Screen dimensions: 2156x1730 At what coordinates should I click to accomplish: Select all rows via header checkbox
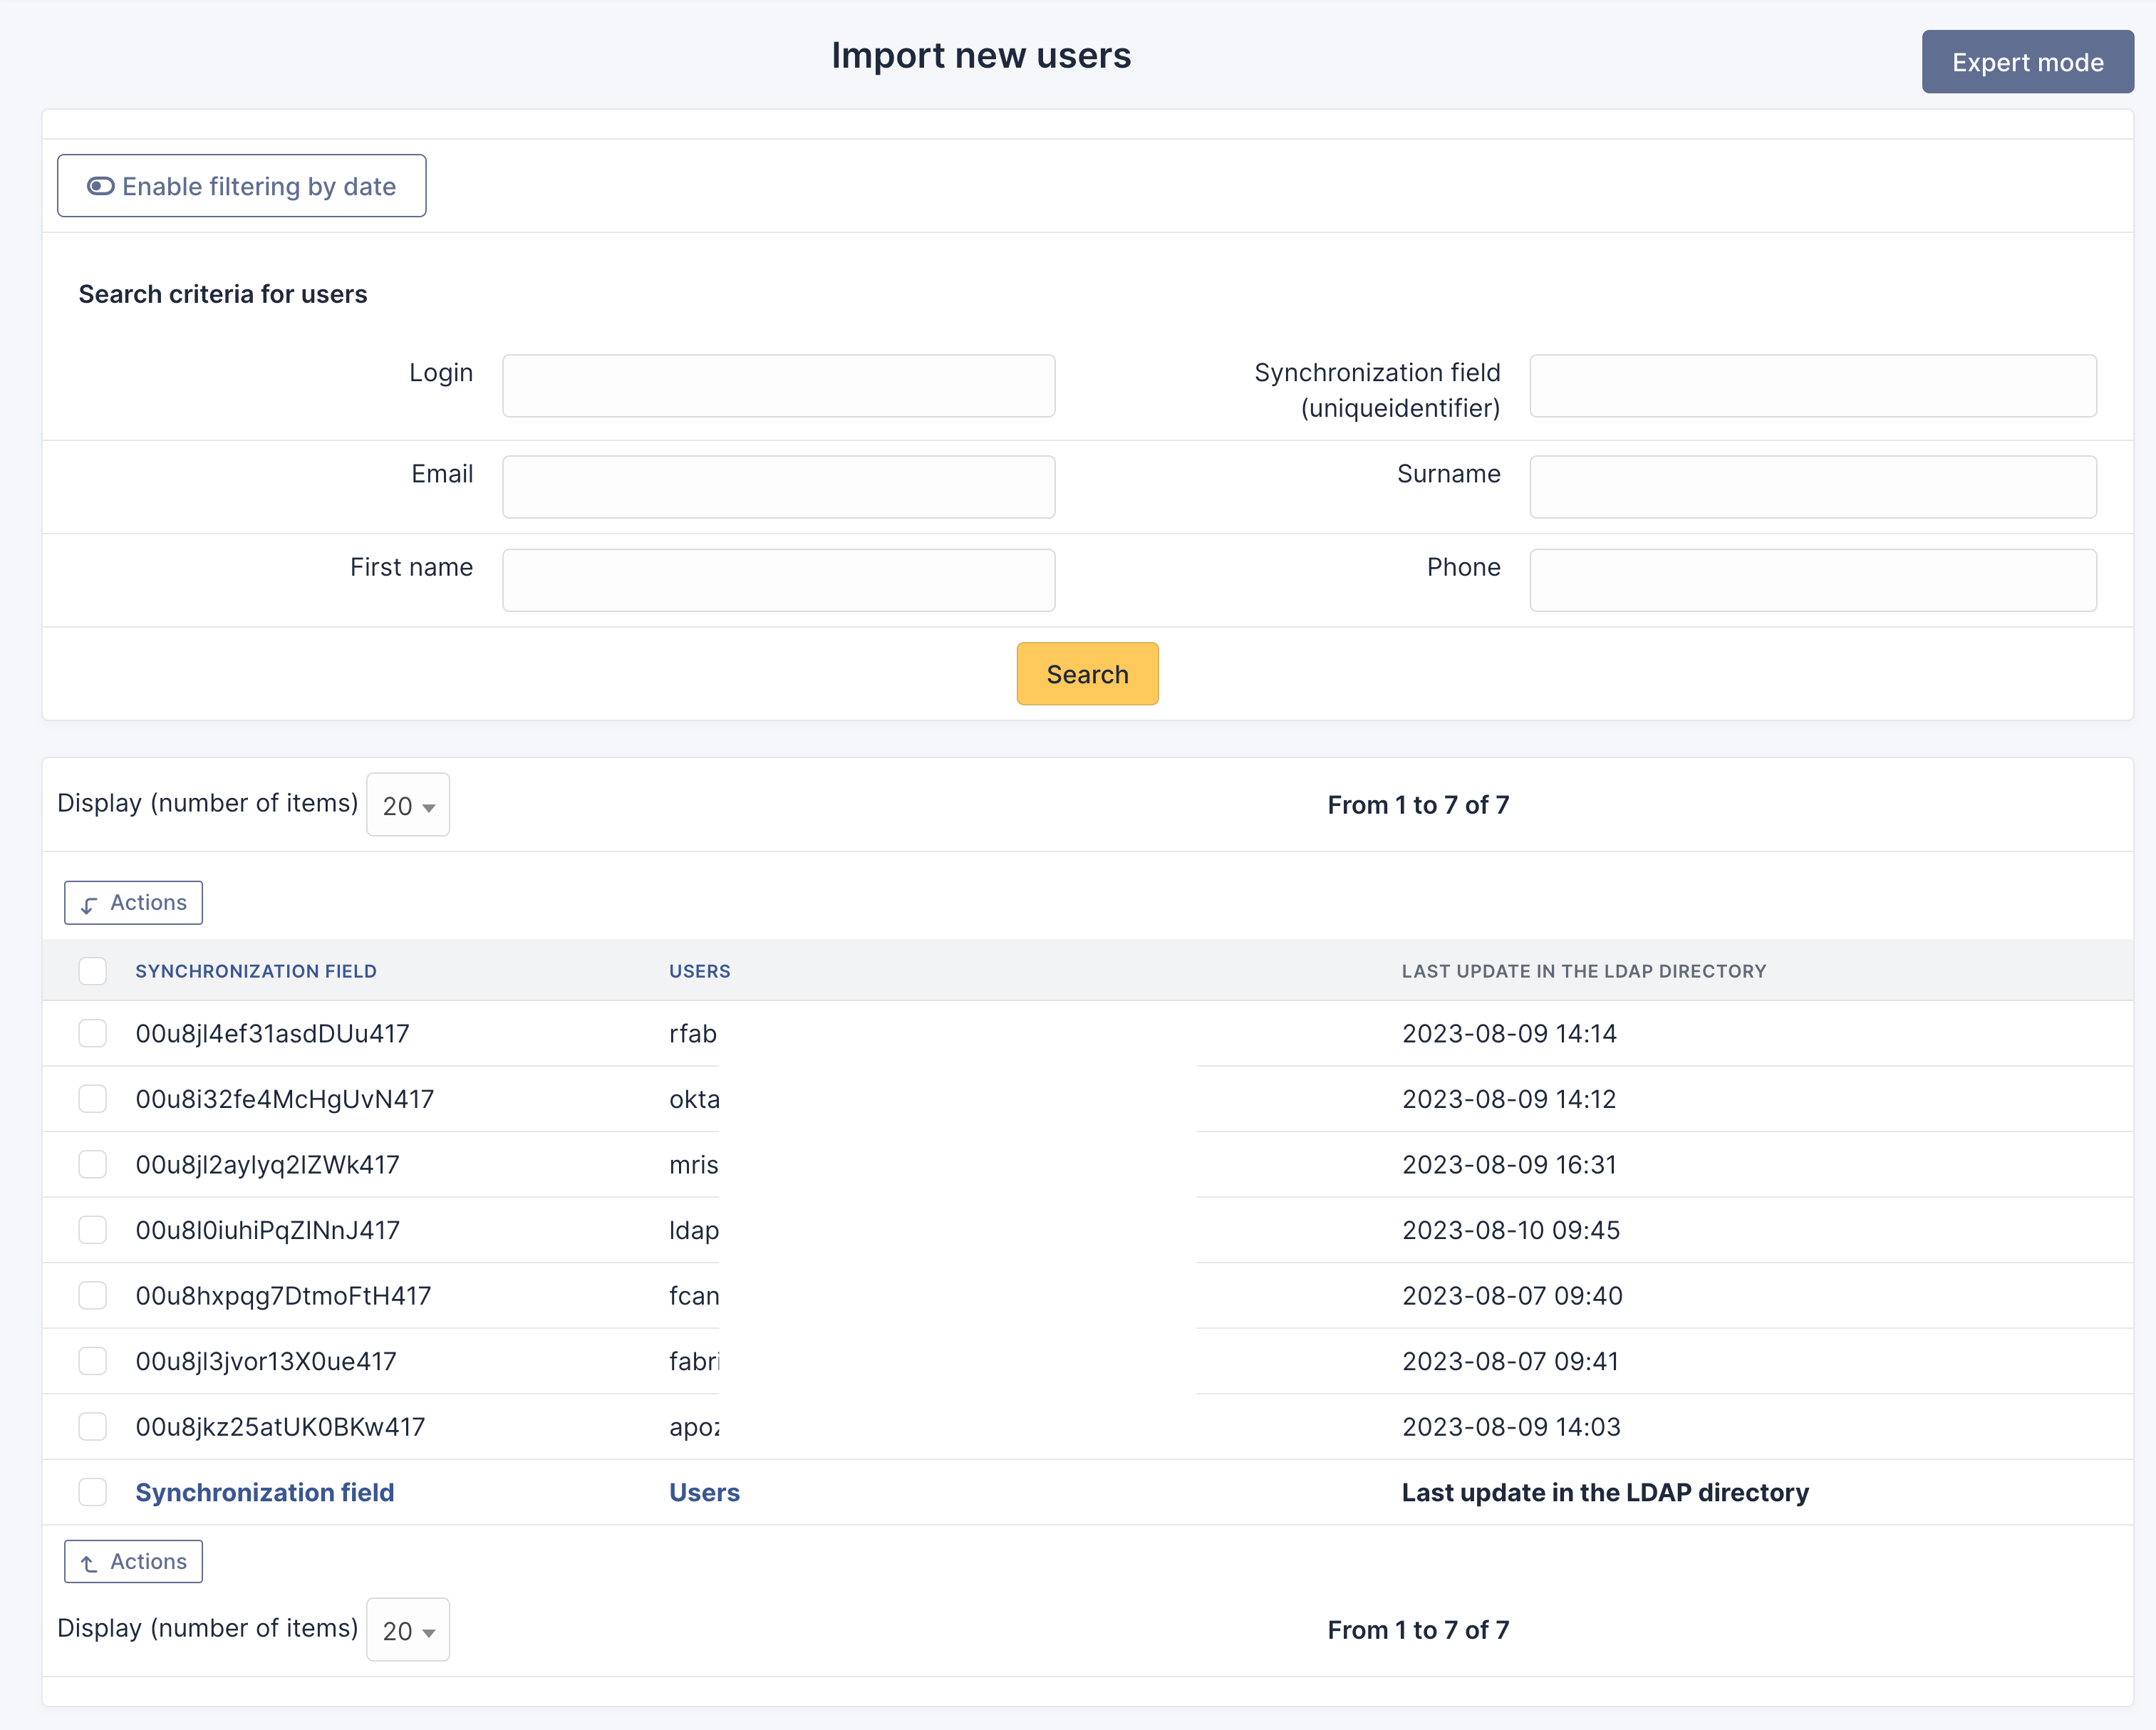93,971
